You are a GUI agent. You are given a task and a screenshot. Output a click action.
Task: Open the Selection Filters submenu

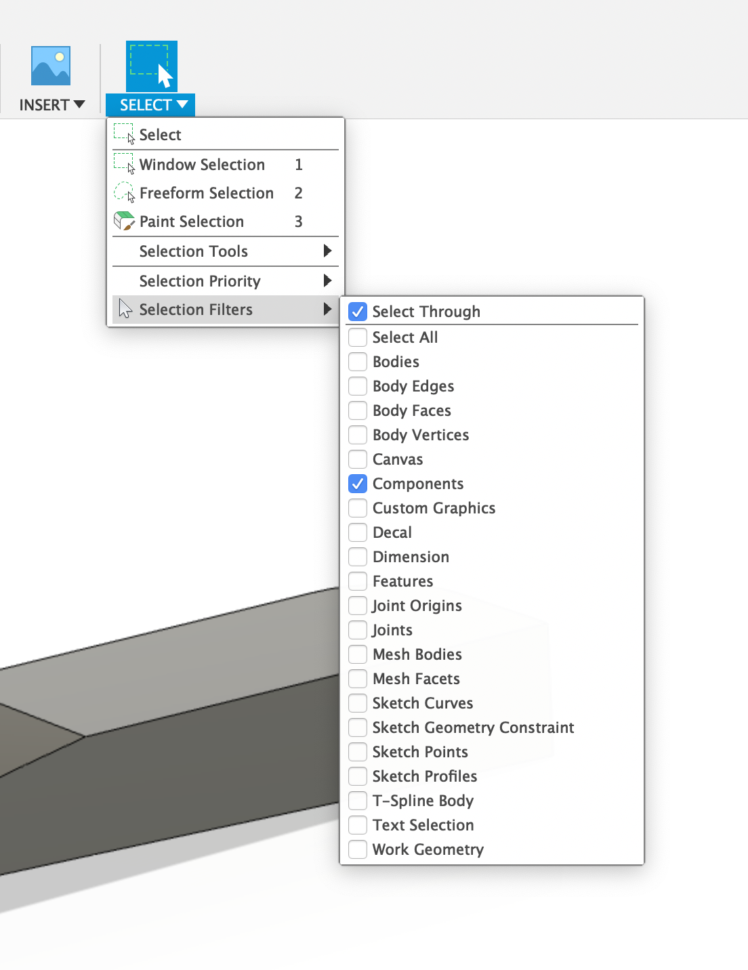click(196, 310)
